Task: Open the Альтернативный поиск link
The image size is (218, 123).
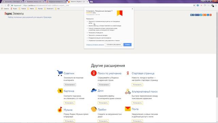Action: (x=144, y=92)
